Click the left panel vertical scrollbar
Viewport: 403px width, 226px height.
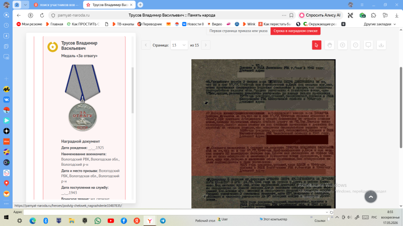pos(132,90)
